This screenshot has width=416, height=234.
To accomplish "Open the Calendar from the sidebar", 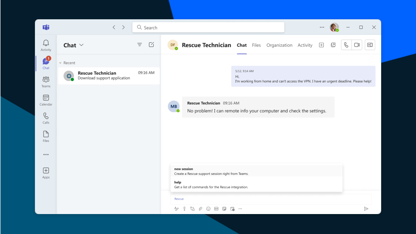I will point(46,99).
